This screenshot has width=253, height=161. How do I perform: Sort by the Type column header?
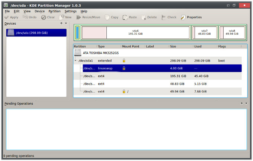click(x=109, y=46)
